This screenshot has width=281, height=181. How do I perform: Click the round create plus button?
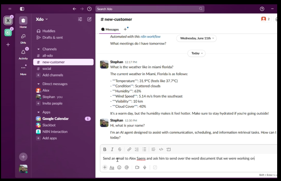click(x=23, y=157)
